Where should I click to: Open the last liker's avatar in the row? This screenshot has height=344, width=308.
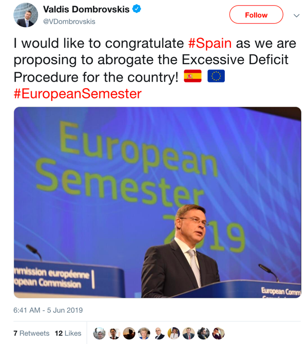tap(219, 333)
